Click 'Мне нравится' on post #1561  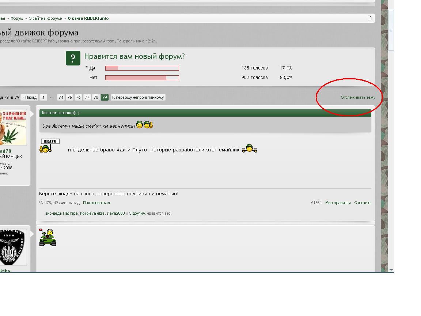[338, 203]
